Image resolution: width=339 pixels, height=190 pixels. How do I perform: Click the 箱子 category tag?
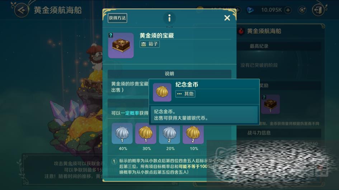[150, 44]
